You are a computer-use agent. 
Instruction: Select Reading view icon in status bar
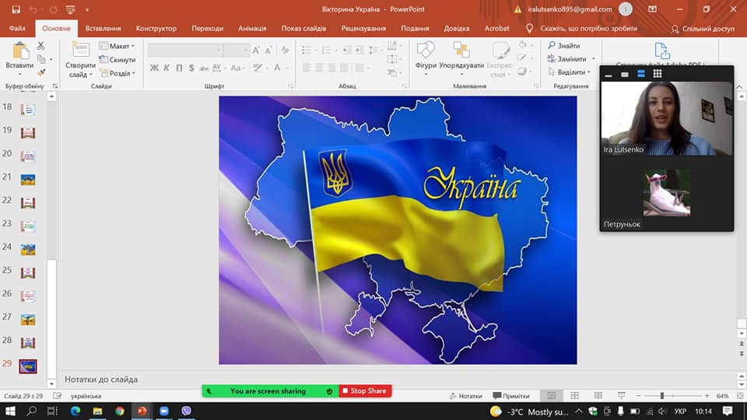tap(598, 396)
